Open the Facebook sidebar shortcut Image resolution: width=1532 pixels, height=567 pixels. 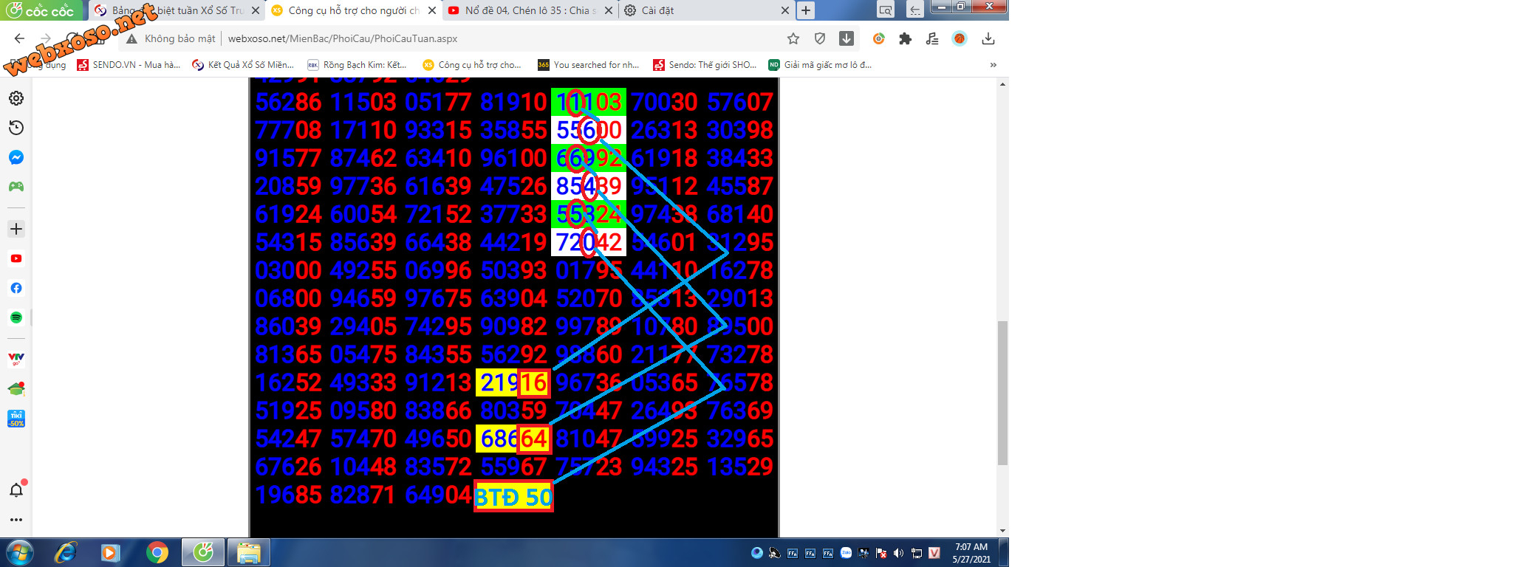coord(16,288)
